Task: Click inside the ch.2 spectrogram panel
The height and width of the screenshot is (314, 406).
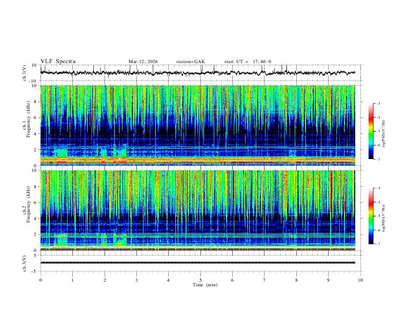Action: [197, 210]
